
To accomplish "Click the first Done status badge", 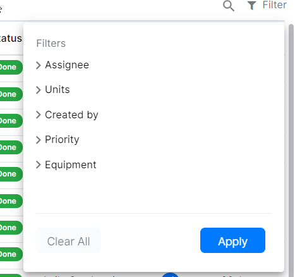I will pos(9,67).
